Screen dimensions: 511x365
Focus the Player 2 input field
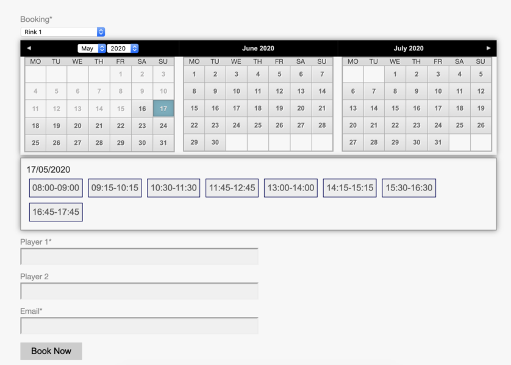[140, 291]
